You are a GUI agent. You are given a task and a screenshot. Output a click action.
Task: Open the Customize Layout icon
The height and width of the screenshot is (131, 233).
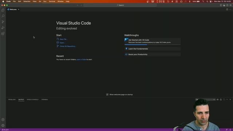[230, 5]
